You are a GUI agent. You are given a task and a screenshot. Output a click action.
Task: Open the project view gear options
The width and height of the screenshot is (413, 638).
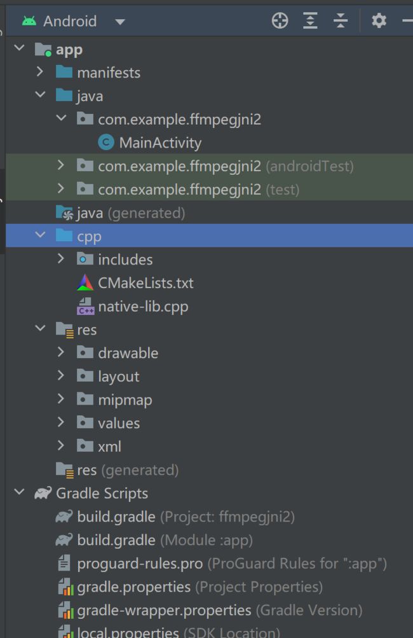click(x=379, y=20)
